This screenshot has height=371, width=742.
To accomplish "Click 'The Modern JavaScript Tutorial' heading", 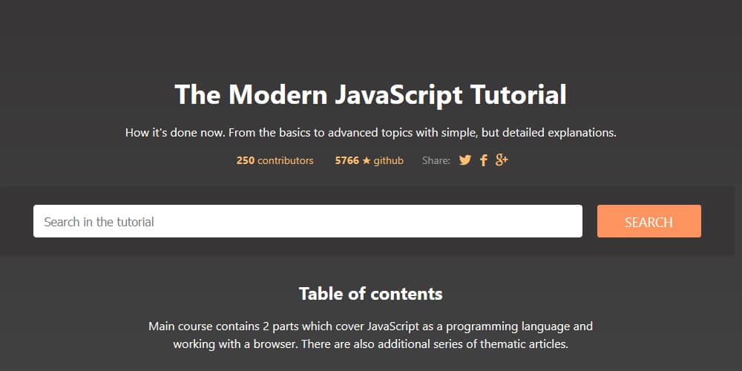I will 370,95.
